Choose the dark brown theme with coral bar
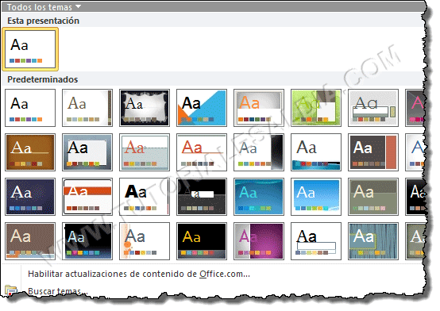The width and height of the screenshot is (440, 311). 373,152
